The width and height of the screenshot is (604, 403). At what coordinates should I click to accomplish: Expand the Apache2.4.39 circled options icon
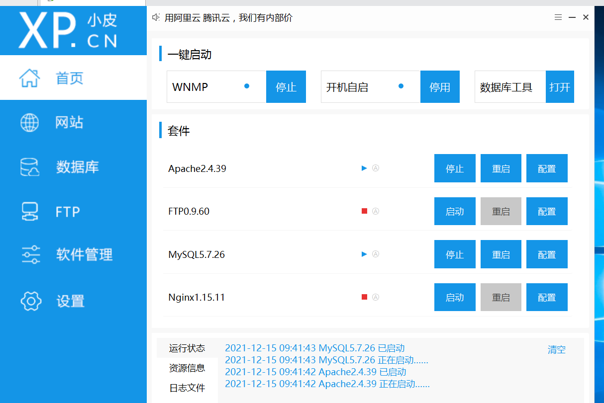click(x=376, y=168)
